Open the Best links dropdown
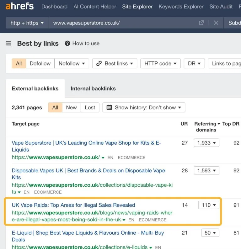The image size is (241, 249). [x=115, y=64]
